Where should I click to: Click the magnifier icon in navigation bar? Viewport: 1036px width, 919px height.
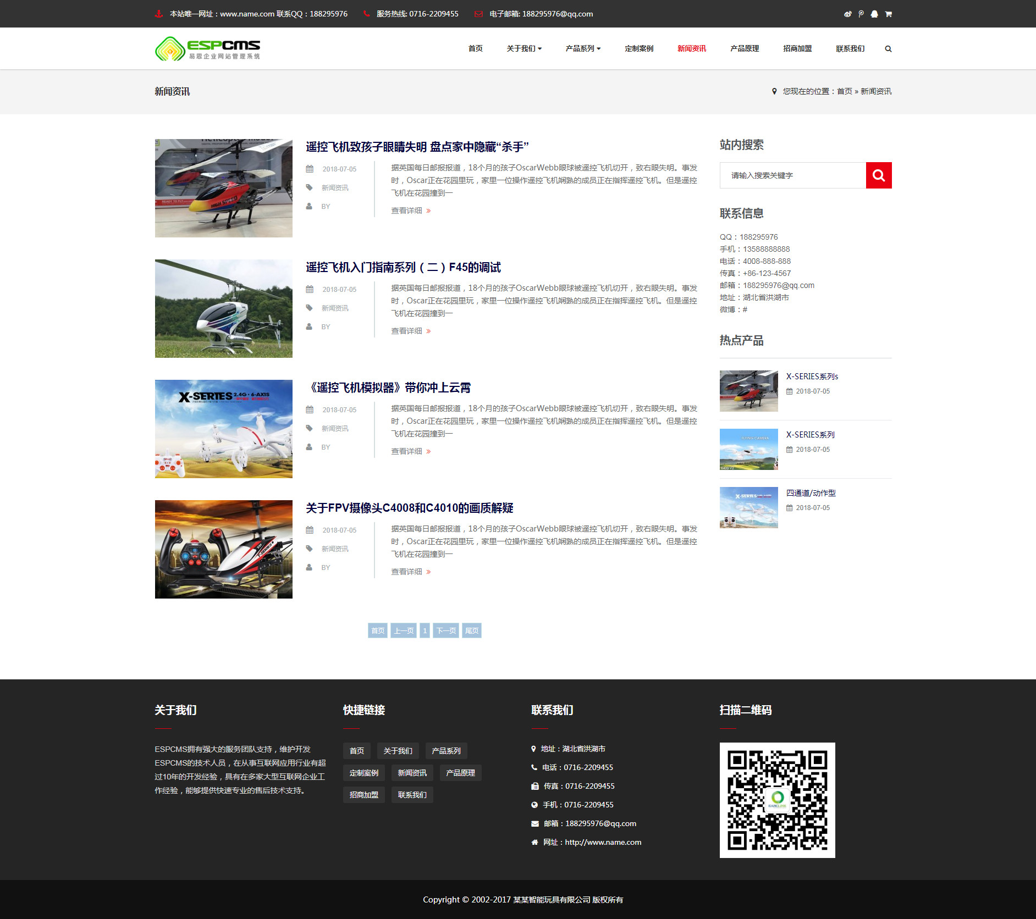[888, 49]
